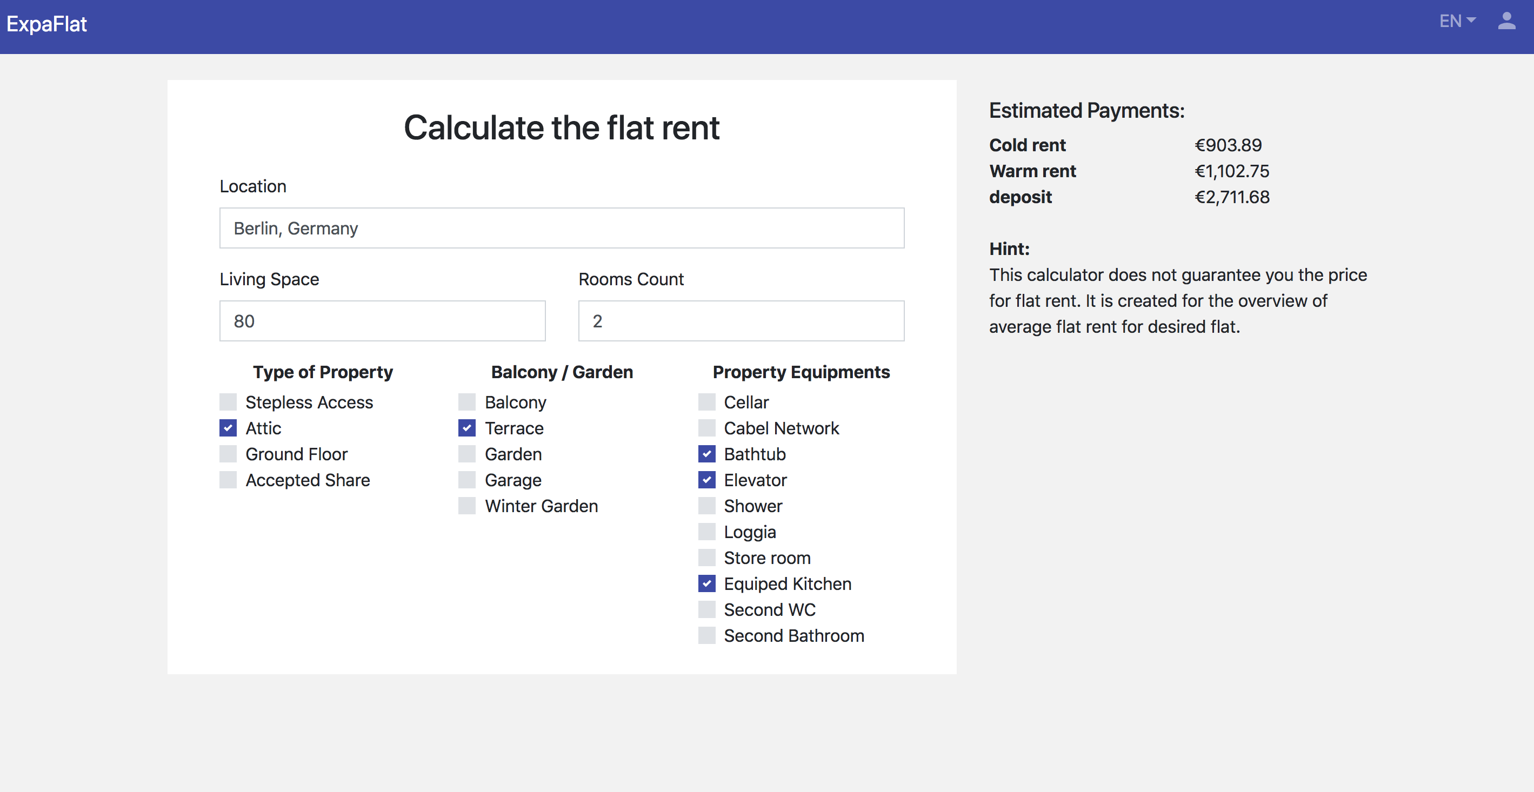This screenshot has height=792, width=1534.
Task: Check the Winter Garden option
Action: click(x=467, y=506)
